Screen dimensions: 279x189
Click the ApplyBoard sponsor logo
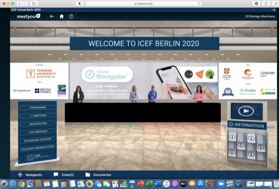coord(22,91)
